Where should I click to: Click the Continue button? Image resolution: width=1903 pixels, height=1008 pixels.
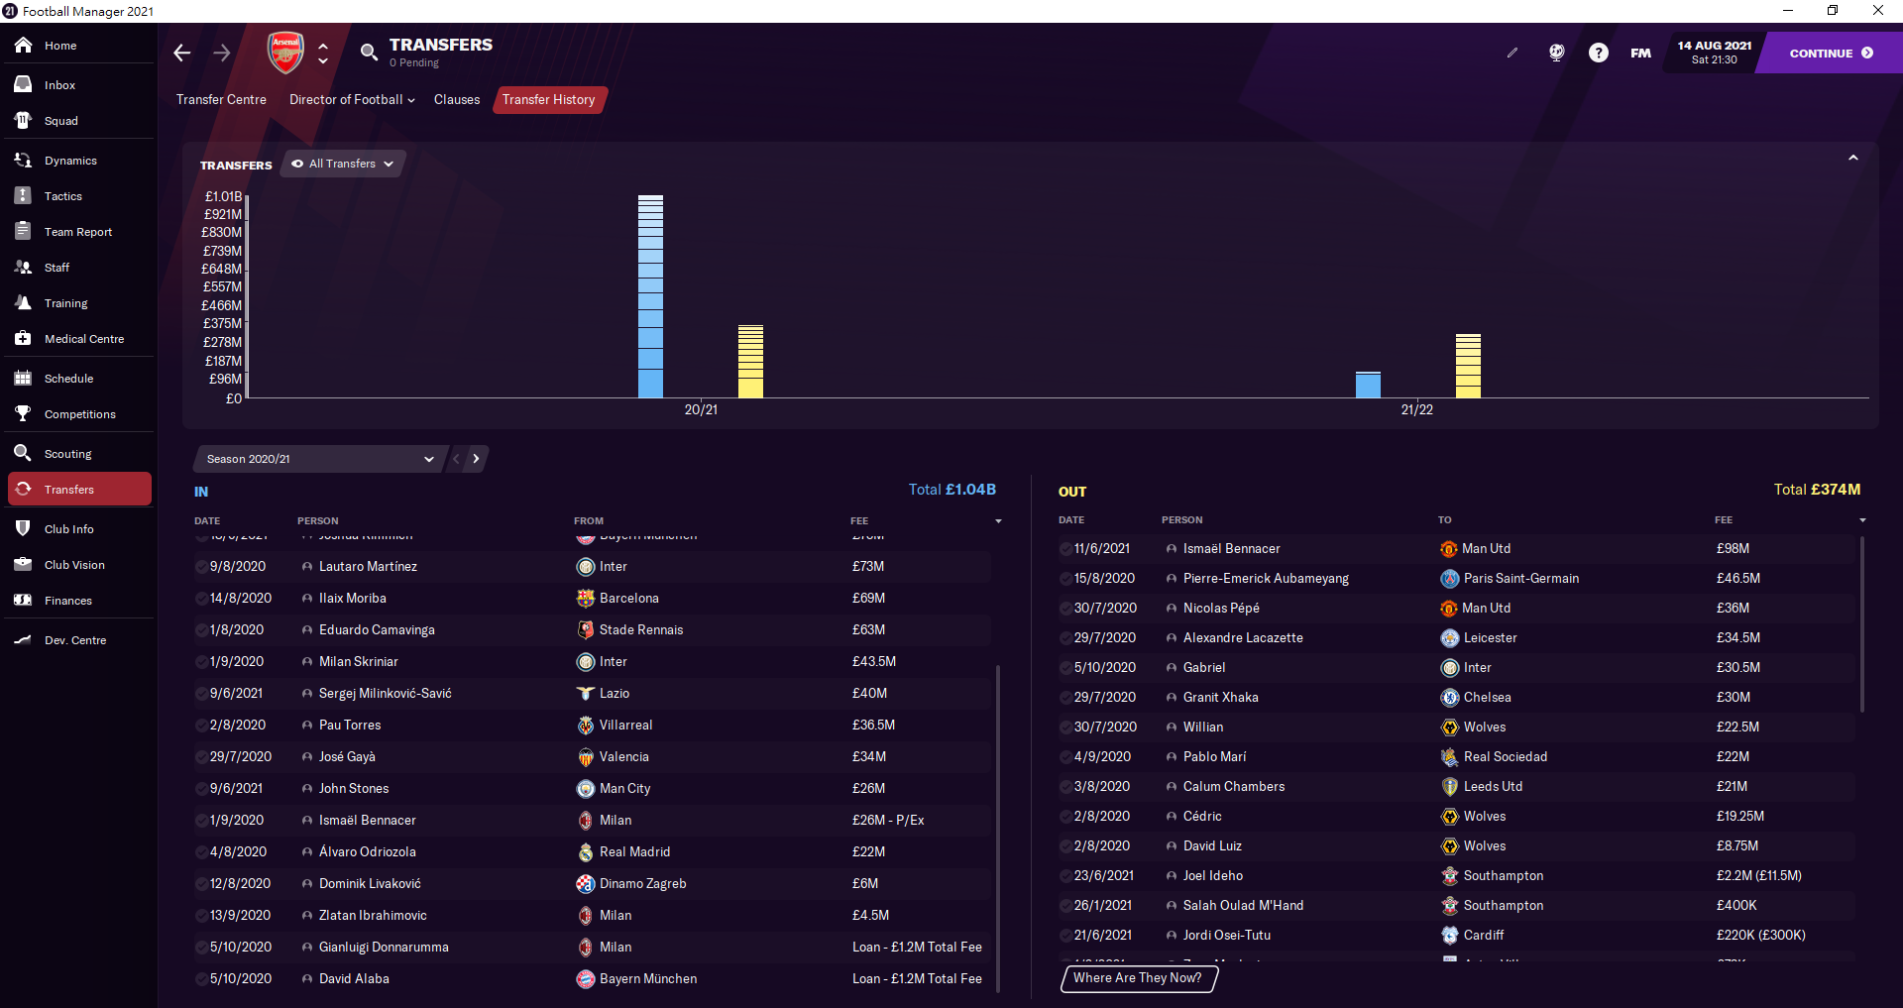tap(1830, 54)
